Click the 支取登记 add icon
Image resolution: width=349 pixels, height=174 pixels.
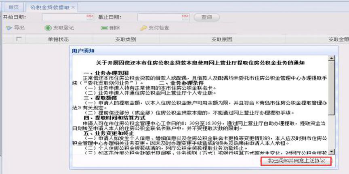[48, 28]
